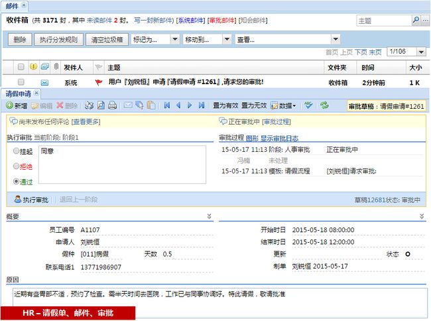Viewport: 431px width, 321px height.
Task: Open email subject 请假申请 #1261
Action: [186, 82]
